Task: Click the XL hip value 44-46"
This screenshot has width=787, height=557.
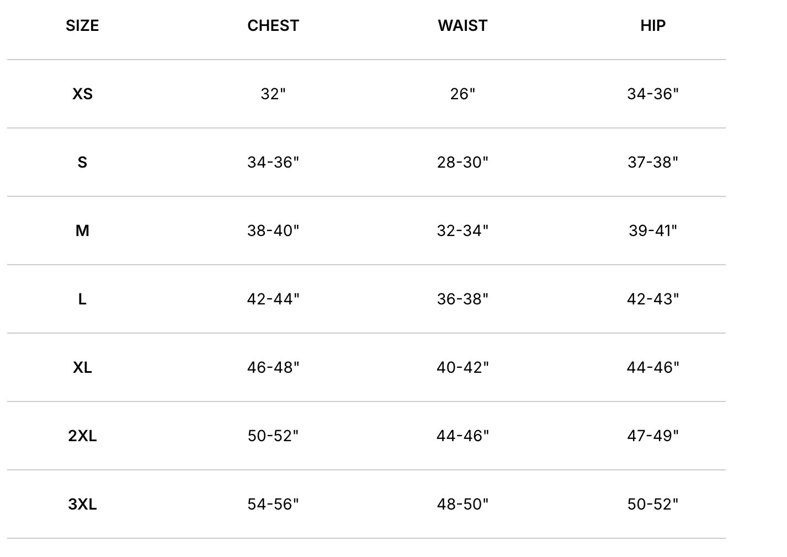Action: point(653,368)
